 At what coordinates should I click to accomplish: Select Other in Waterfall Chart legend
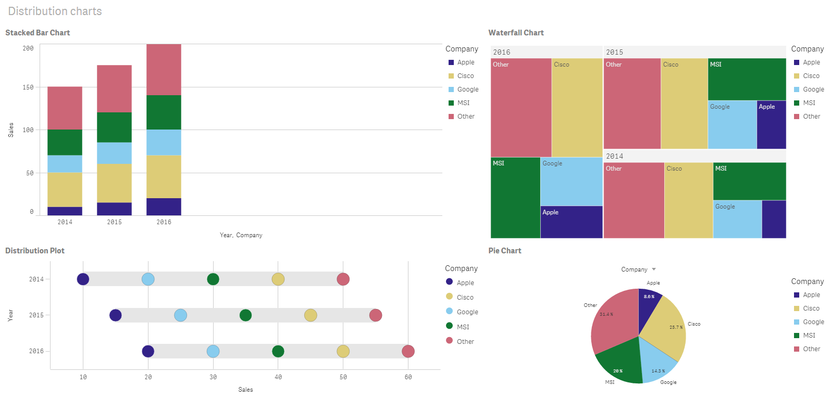coord(807,117)
